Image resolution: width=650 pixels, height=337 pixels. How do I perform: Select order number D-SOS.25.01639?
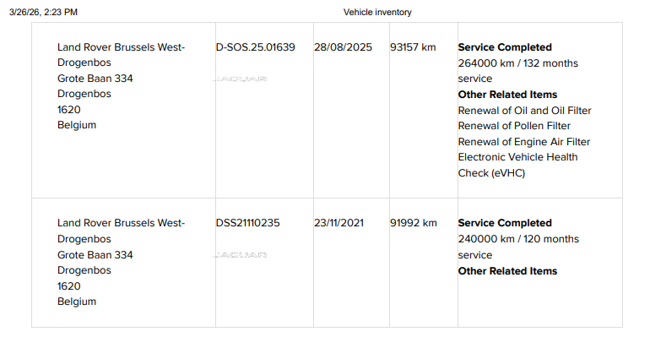pyautogui.click(x=255, y=47)
